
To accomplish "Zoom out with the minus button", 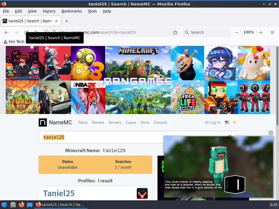I will coord(236,32).
